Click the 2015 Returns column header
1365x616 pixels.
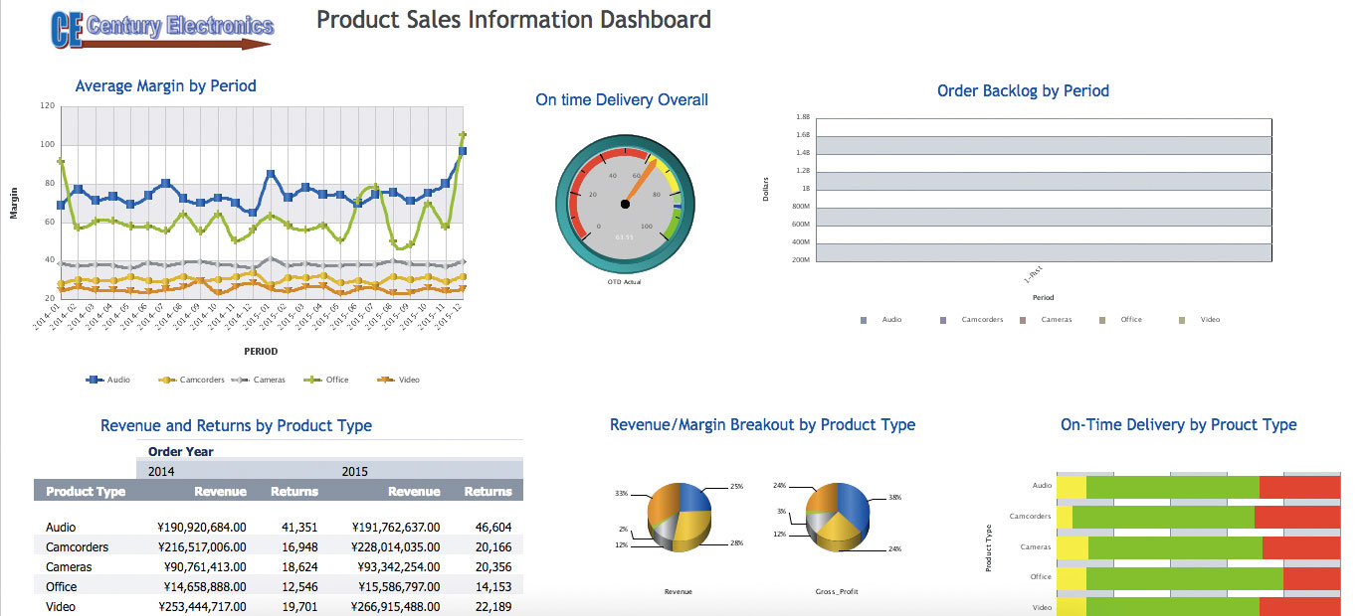(x=487, y=491)
